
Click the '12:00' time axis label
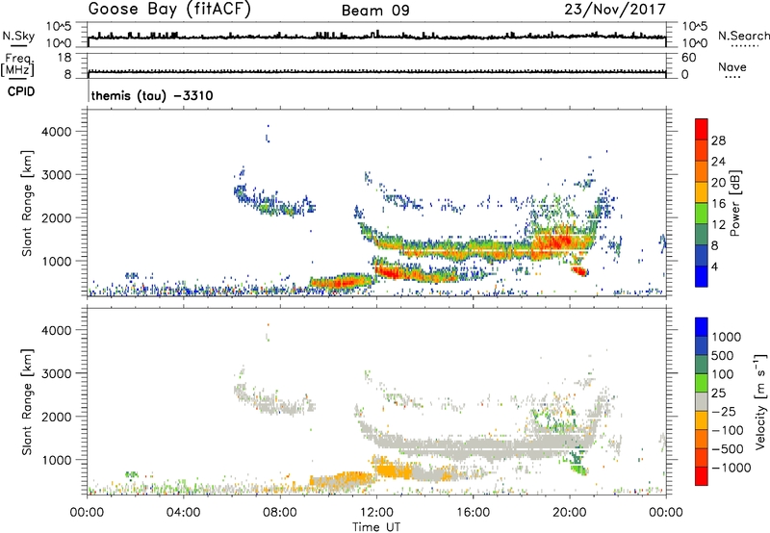tap(376, 513)
